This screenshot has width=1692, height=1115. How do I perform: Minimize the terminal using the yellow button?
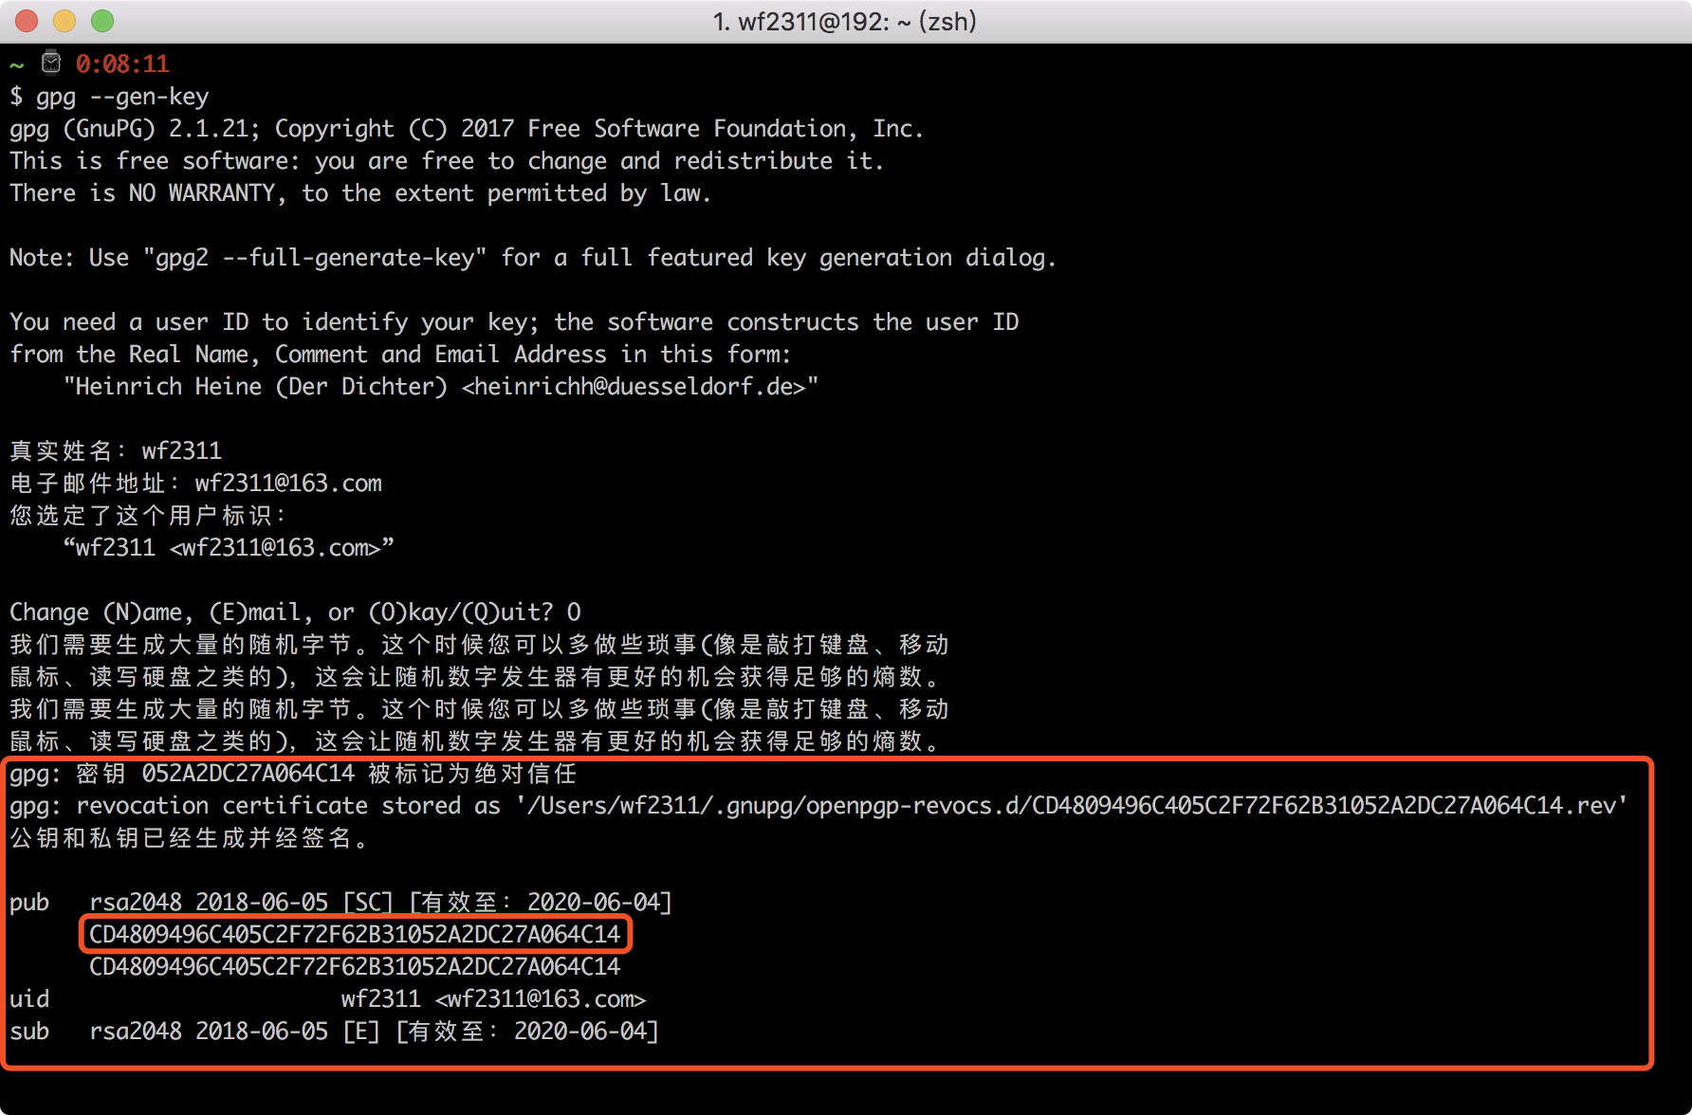(64, 21)
